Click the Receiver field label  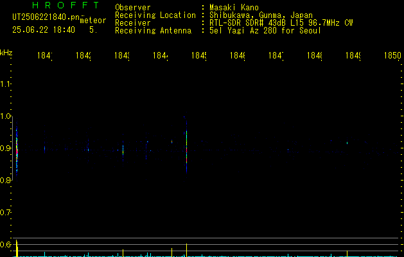point(133,23)
